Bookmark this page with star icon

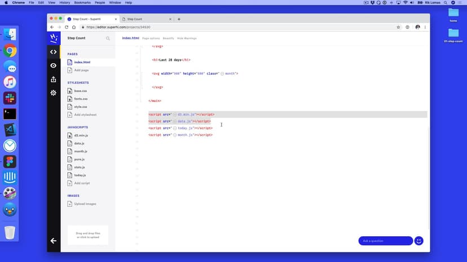(x=398, y=27)
